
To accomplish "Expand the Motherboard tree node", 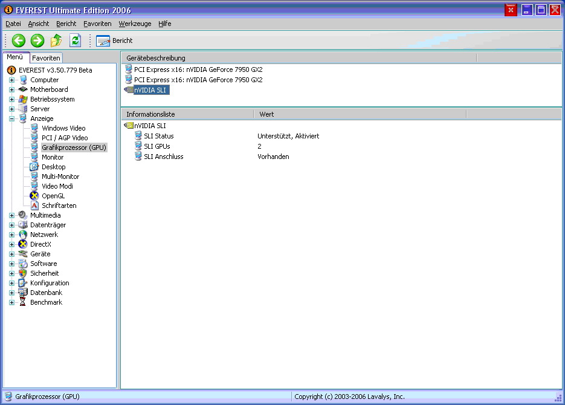I will [12, 89].
